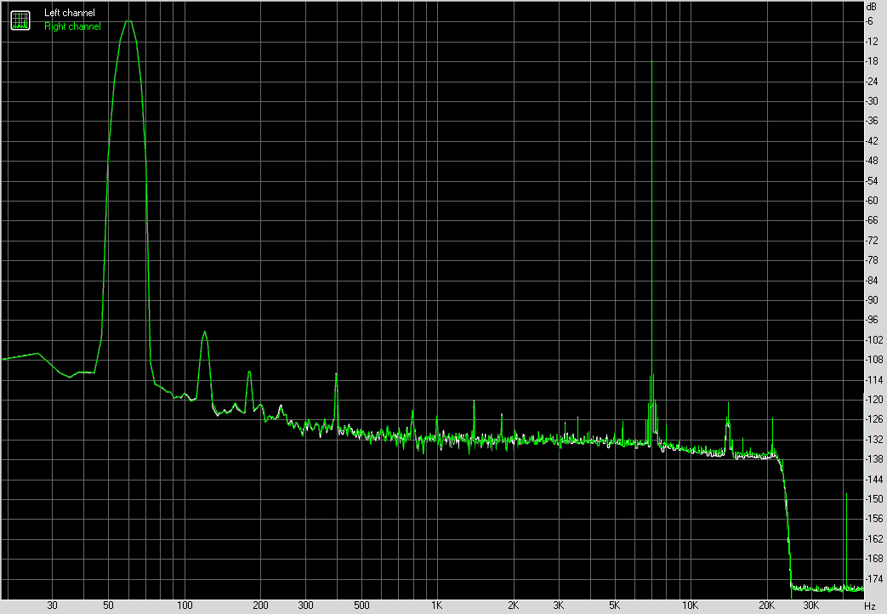Click the "-168" label on the dB axis

pos(874,559)
